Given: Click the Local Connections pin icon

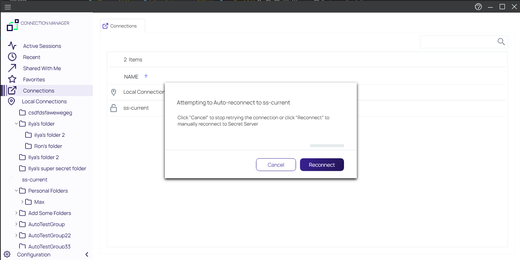Looking at the screenshot, I should 11,101.
